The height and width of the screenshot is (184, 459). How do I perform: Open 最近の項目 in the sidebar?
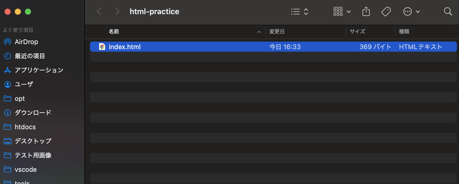(x=29, y=56)
